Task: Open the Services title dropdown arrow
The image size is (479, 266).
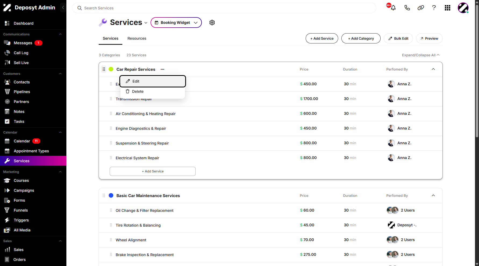Action: [x=146, y=23]
